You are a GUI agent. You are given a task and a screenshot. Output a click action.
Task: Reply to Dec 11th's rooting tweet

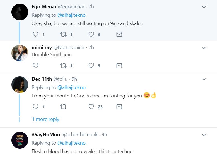coord(35,107)
